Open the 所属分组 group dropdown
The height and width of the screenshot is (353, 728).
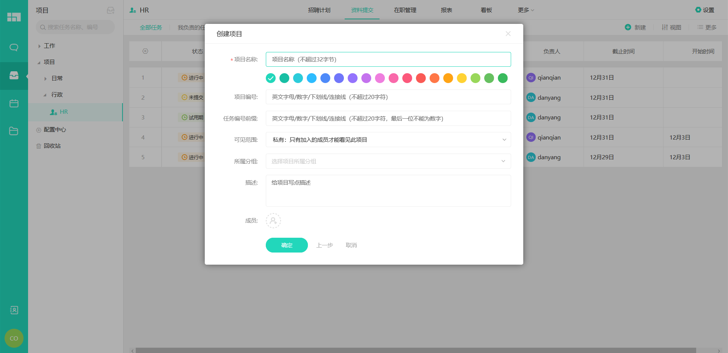(x=388, y=161)
